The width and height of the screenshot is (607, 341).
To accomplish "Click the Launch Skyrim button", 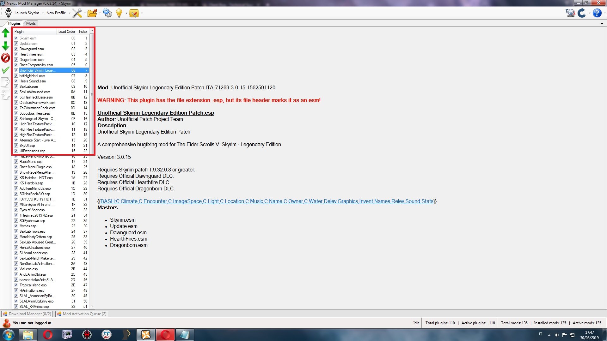I will pyautogui.click(x=27, y=13).
